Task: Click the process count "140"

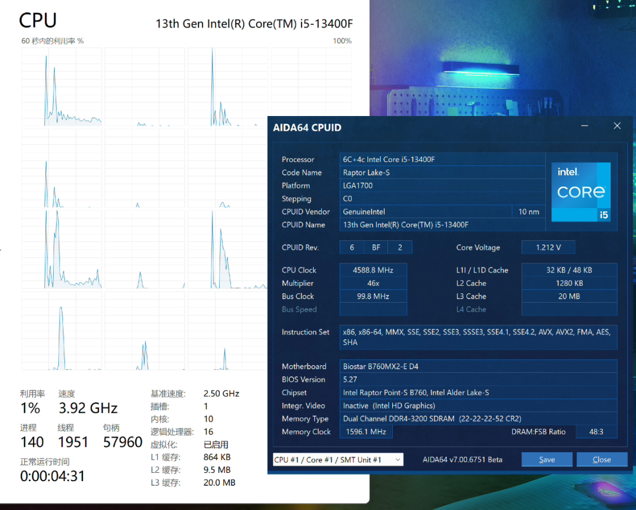Action: pos(32,442)
